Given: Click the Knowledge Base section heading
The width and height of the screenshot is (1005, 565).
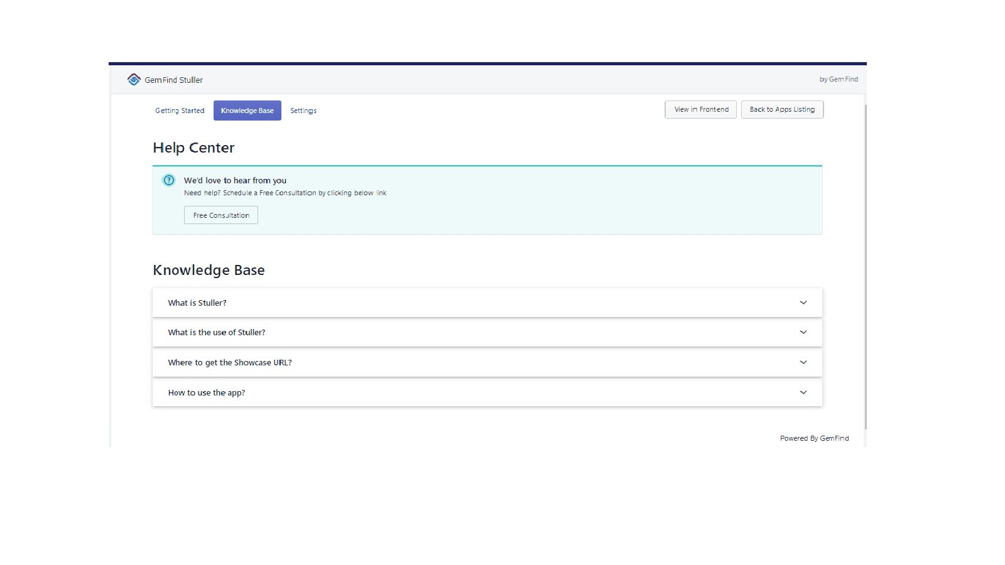Looking at the screenshot, I should coord(209,270).
